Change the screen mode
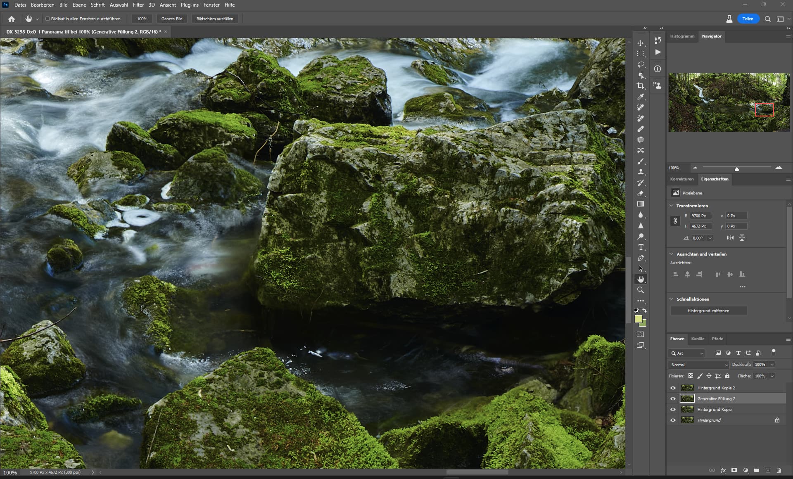This screenshot has height=479, width=793. pyautogui.click(x=641, y=345)
